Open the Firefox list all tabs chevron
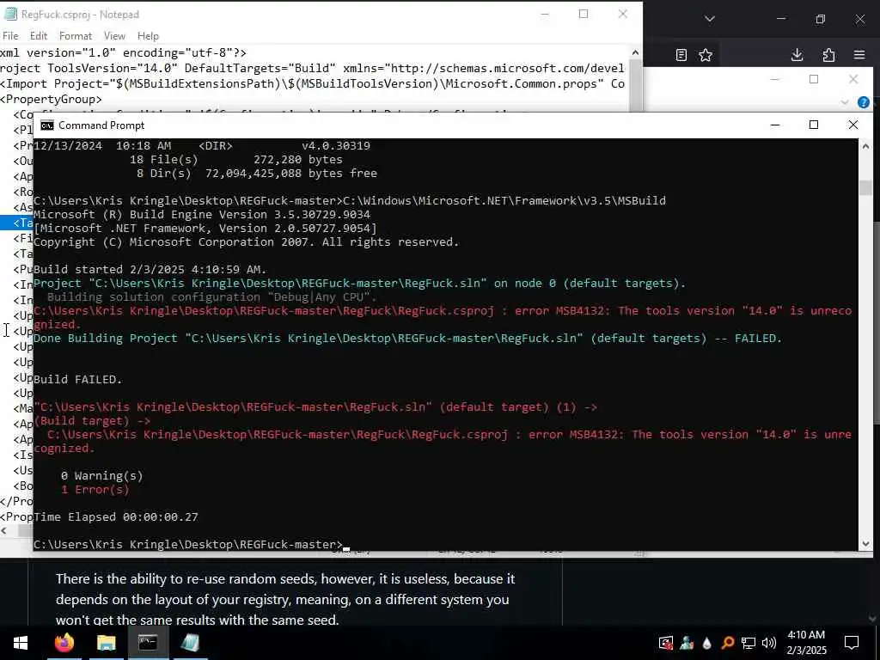 pos(709,19)
